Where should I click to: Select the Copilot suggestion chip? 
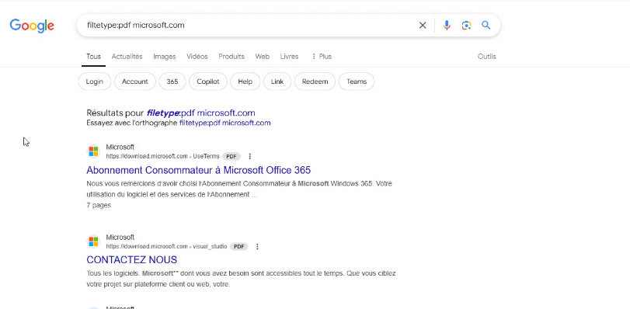pyautogui.click(x=208, y=82)
